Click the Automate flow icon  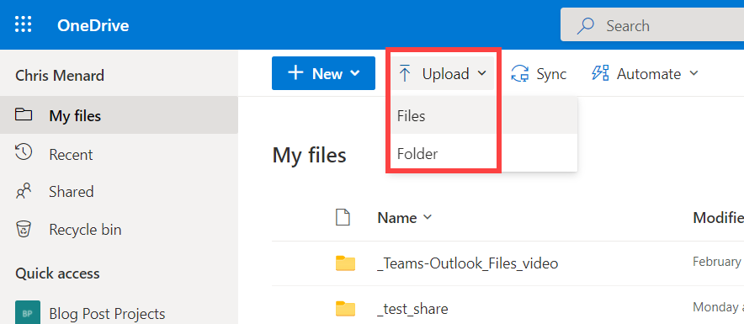[600, 73]
